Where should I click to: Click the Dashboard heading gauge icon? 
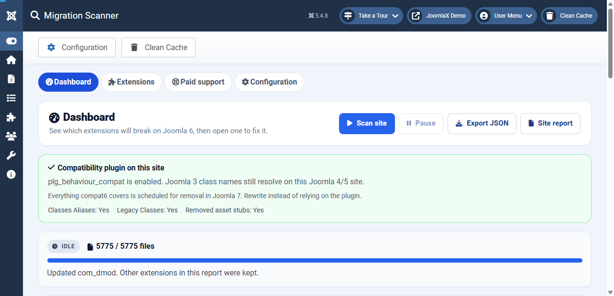[x=55, y=117]
